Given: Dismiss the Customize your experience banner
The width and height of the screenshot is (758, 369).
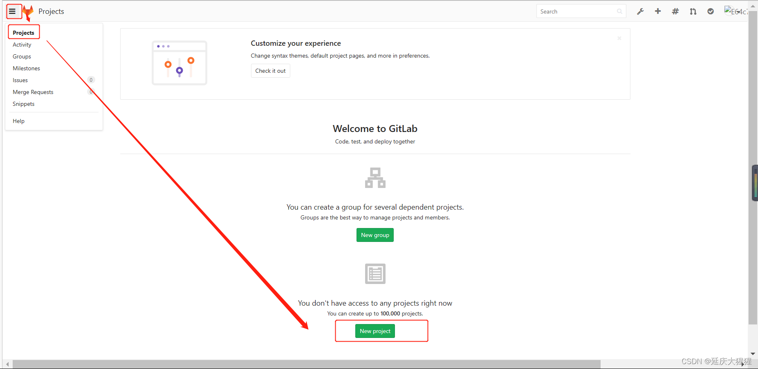Looking at the screenshot, I should click(x=619, y=38).
